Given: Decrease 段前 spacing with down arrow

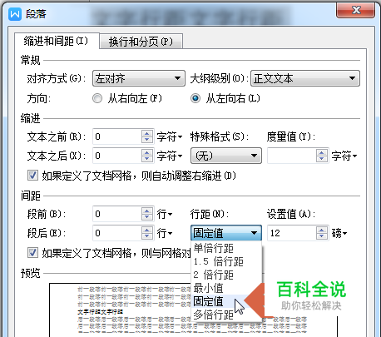Looking at the screenshot, I should click(x=147, y=217).
